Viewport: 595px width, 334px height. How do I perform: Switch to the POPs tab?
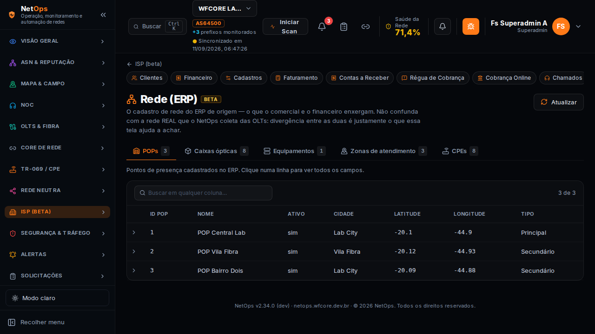point(151,151)
